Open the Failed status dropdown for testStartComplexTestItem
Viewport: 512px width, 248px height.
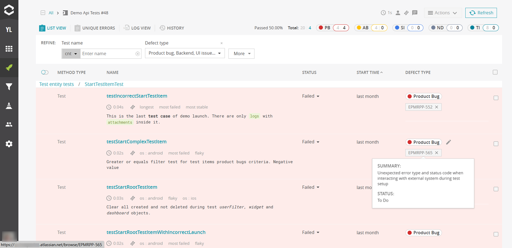coord(311,142)
